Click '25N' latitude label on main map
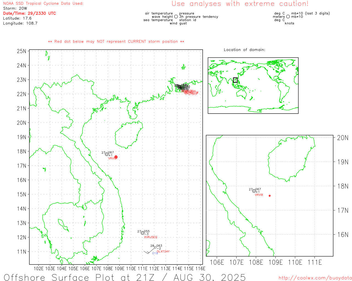 click(21, 51)
